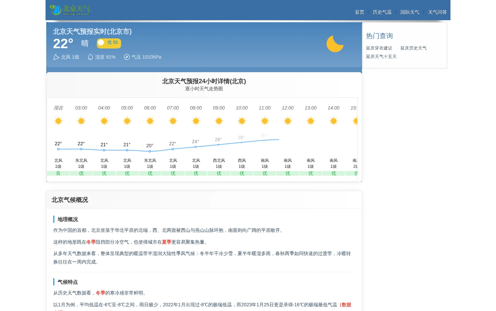Screen dimensions: 496x311
Task: Click the 北京天气预报24小时详情(北京) title
Action: point(204,81)
